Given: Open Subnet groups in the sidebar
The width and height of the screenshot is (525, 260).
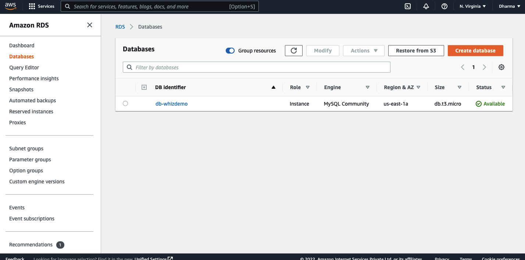Looking at the screenshot, I should (x=26, y=149).
